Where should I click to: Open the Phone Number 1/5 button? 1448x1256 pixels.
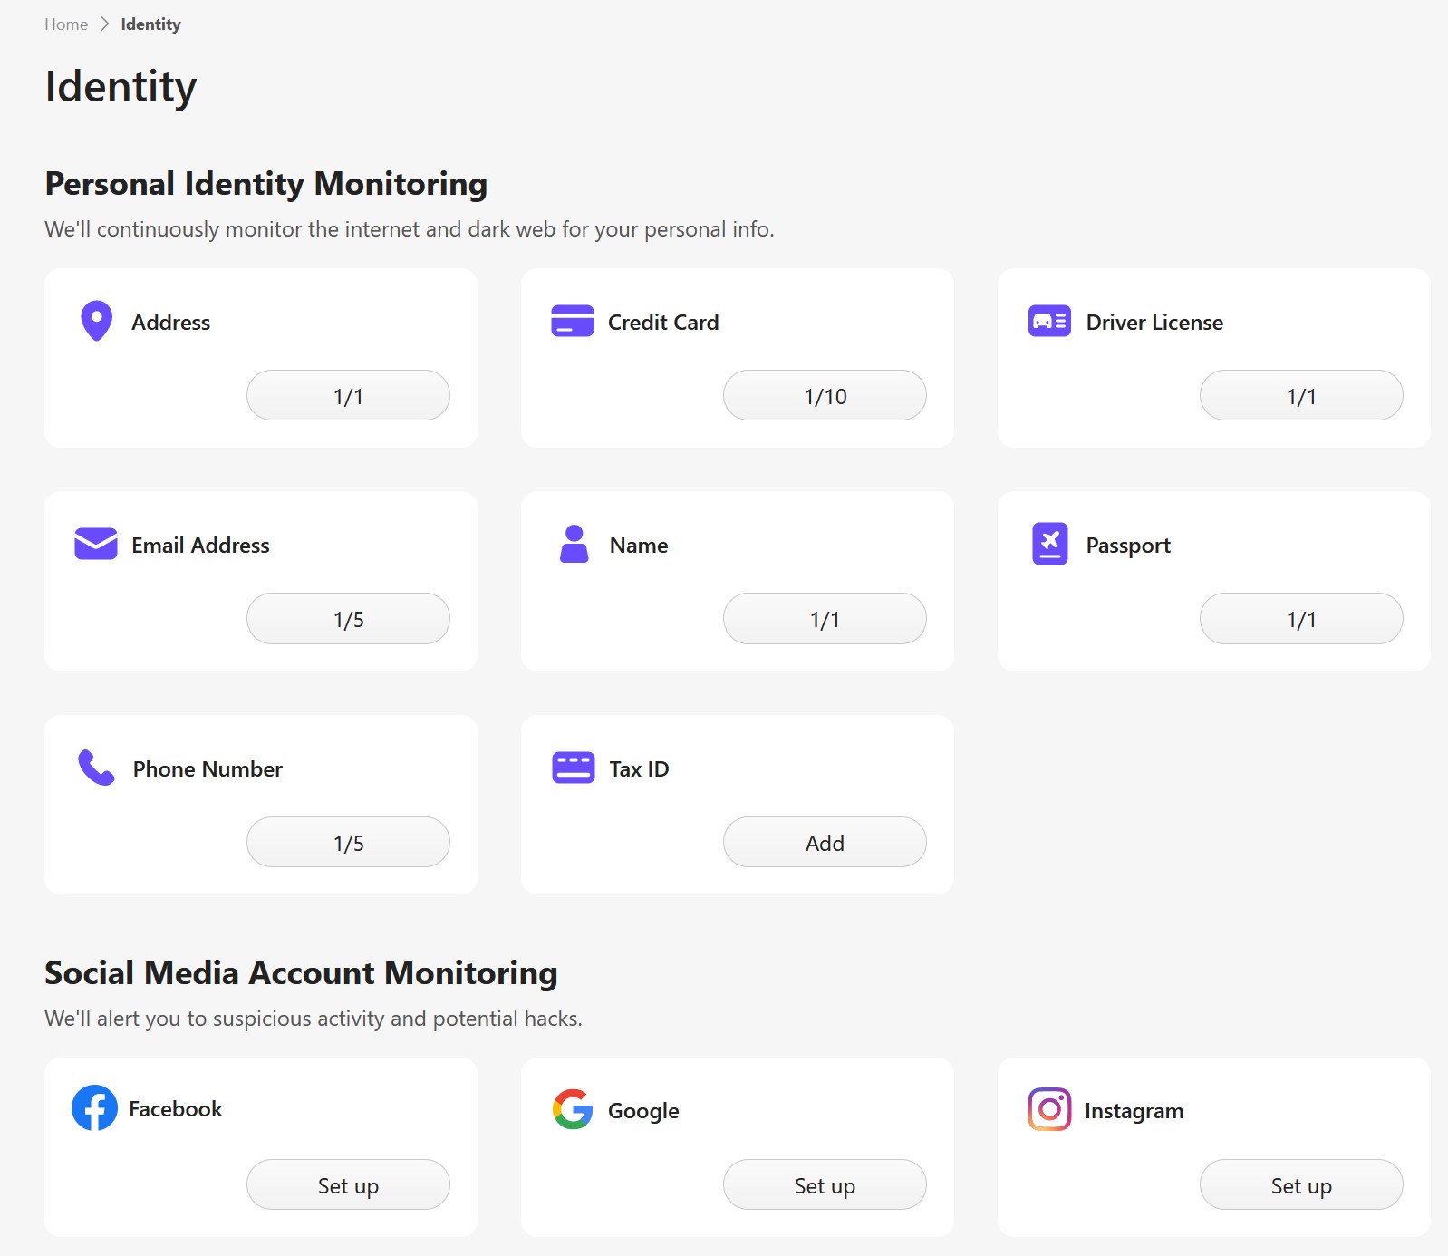(x=348, y=842)
